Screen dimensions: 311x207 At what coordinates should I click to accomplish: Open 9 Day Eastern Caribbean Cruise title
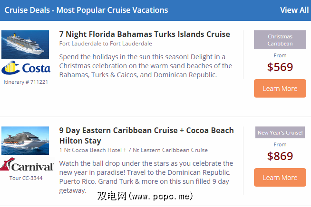pos(146,135)
